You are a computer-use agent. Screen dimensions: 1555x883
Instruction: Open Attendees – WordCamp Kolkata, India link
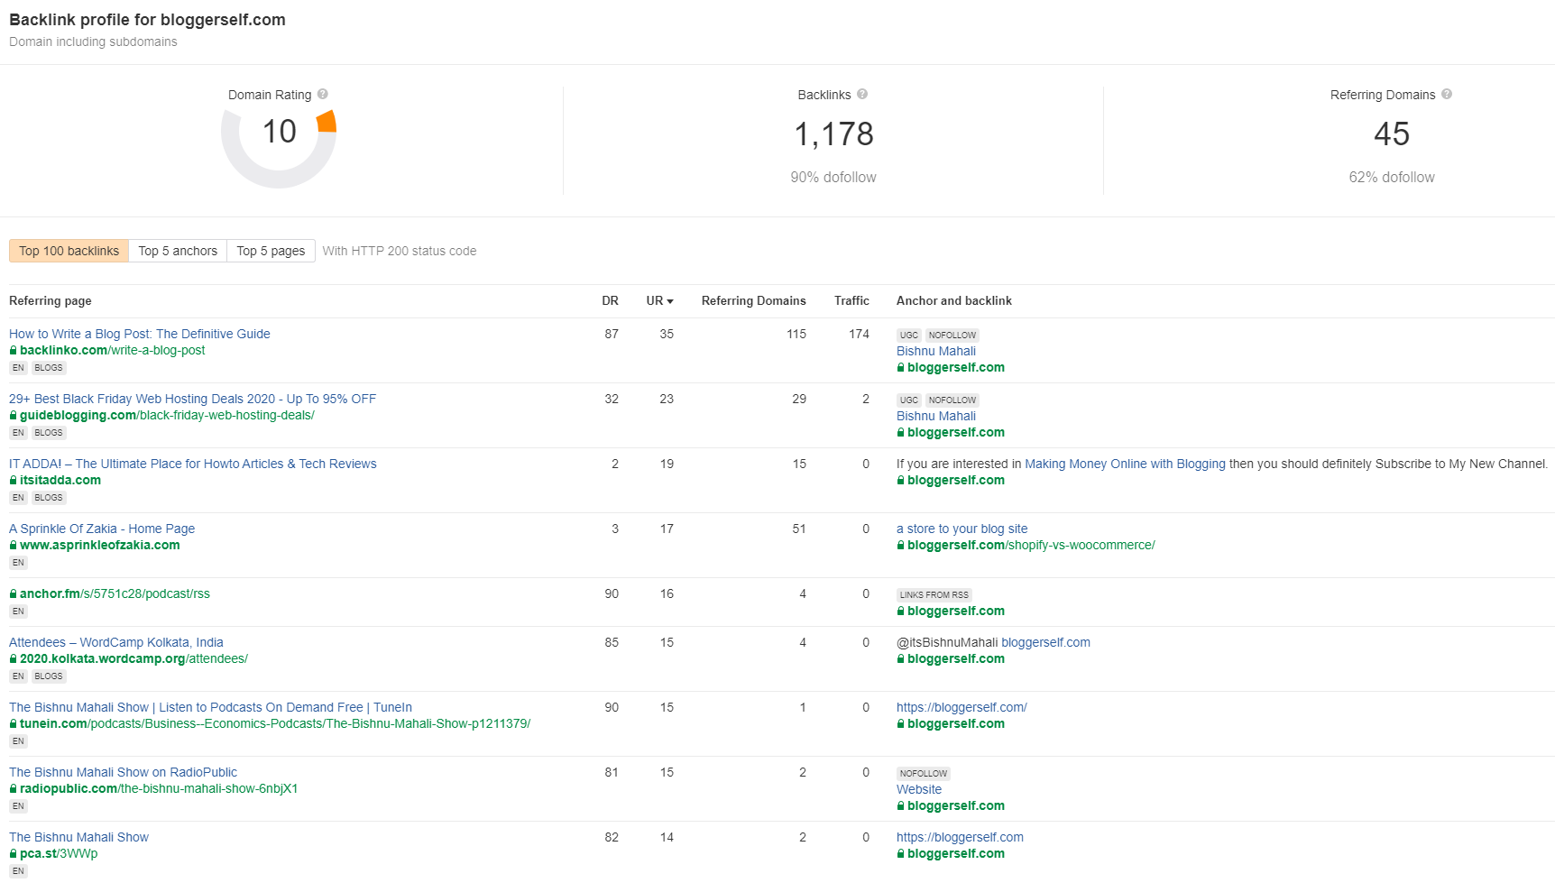[116, 642]
